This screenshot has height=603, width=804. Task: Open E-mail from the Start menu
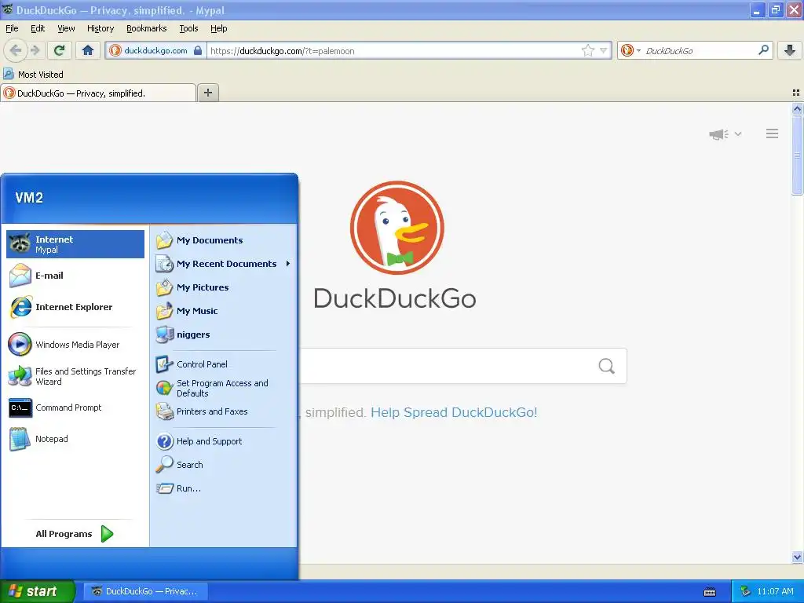pyautogui.click(x=75, y=276)
